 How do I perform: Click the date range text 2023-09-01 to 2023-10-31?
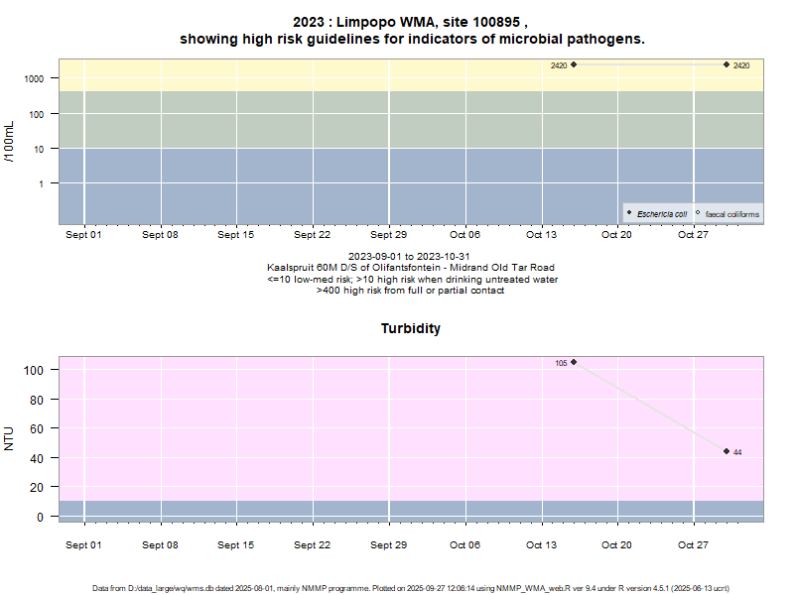411,257
